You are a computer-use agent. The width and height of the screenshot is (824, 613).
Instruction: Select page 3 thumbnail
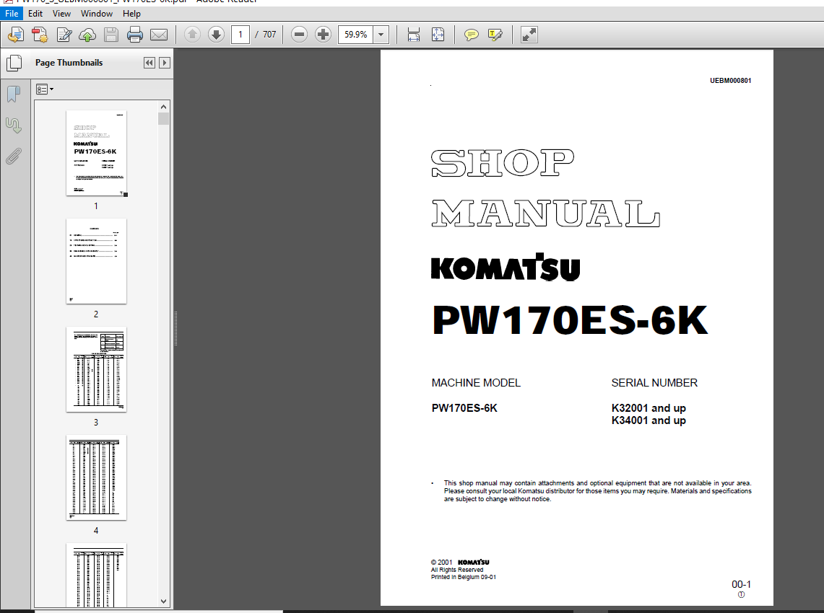point(96,369)
